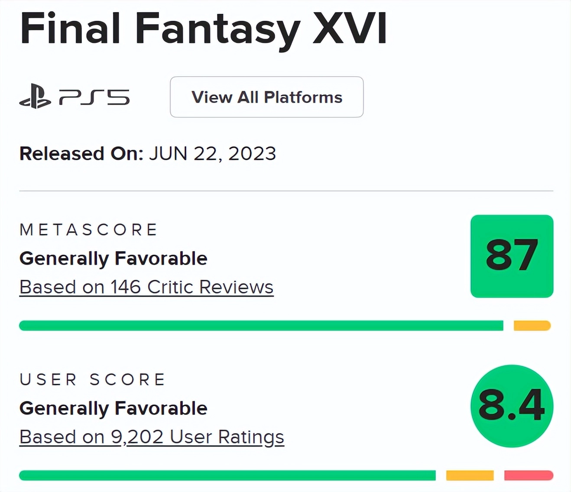The image size is (571, 492).
Task: Click Generally Favorable under Metascore
Action: (x=114, y=259)
